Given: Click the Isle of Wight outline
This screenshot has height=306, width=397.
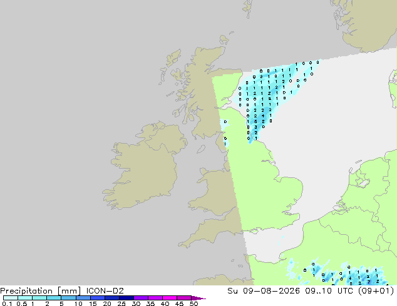Looking at the screenshot, I should [x=254, y=231].
